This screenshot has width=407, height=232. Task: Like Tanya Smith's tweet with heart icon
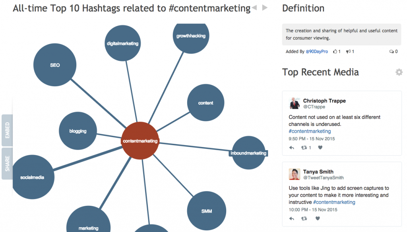click(x=318, y=218)
